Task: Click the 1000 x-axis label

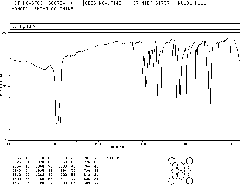Action: point(187,144)
